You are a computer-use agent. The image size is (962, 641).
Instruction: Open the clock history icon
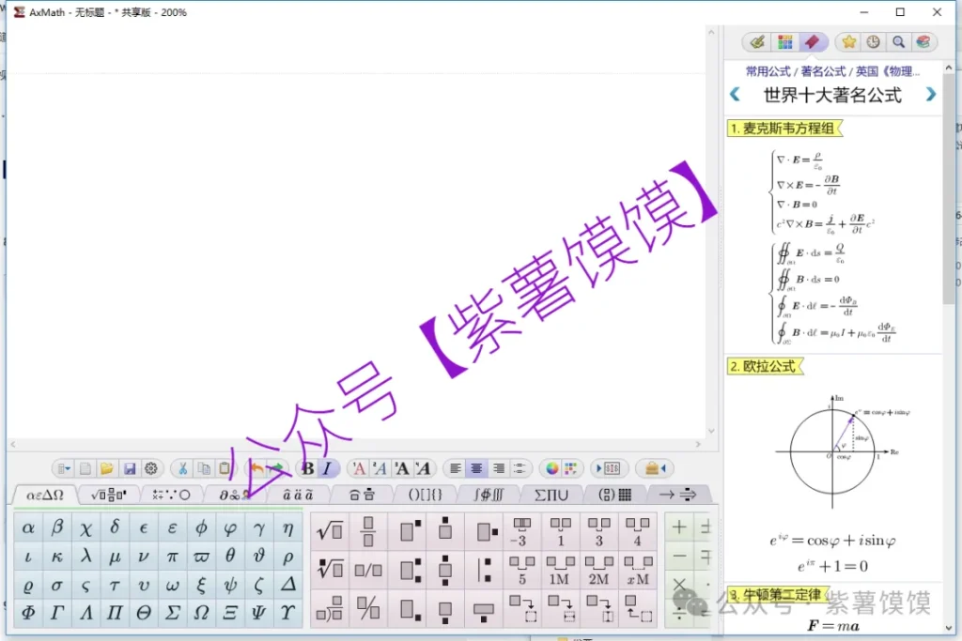click(874, 42)
